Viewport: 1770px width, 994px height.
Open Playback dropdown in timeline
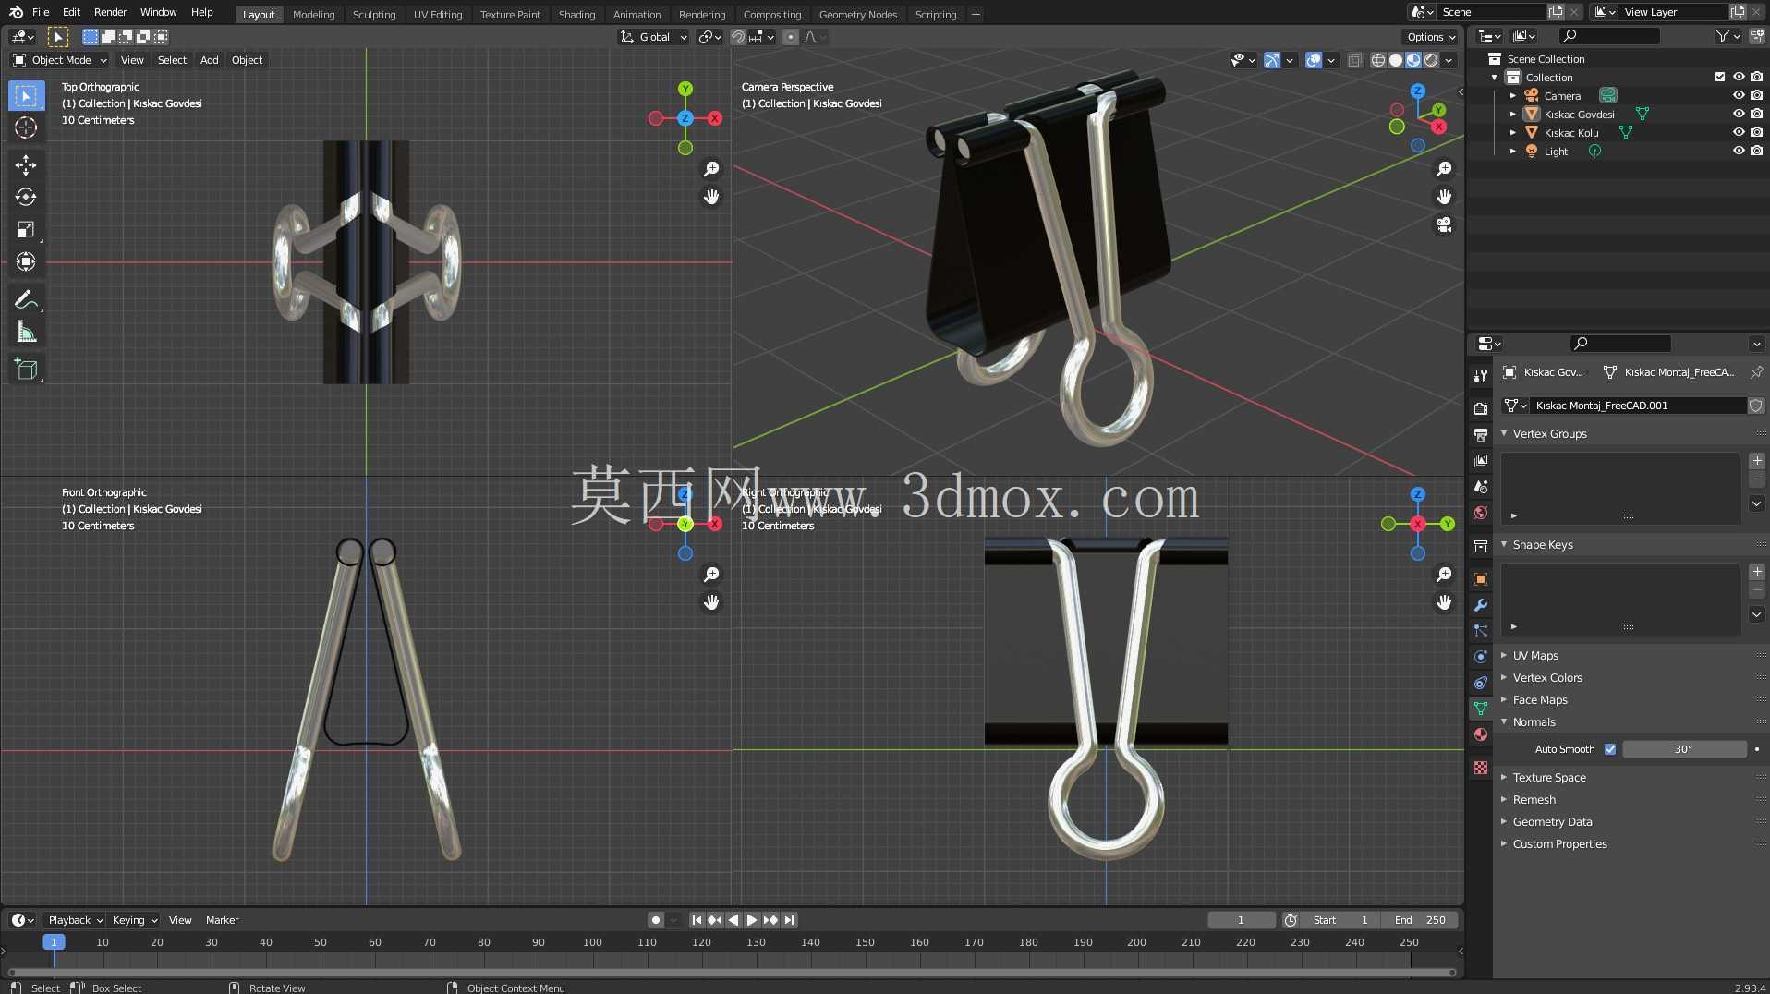coord(75,920)
